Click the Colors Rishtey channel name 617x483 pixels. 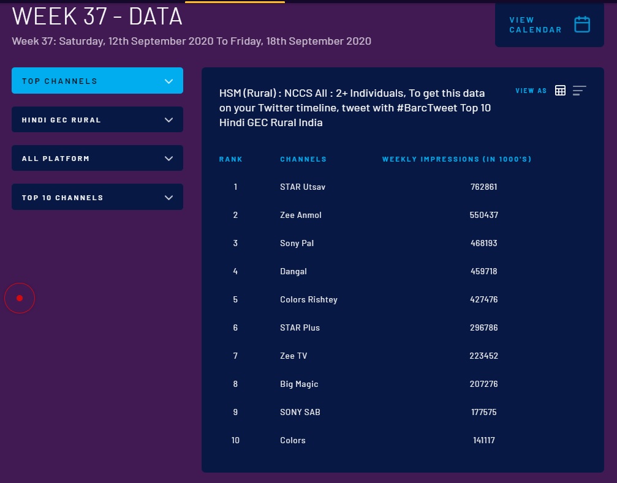(x=308, y=299)
